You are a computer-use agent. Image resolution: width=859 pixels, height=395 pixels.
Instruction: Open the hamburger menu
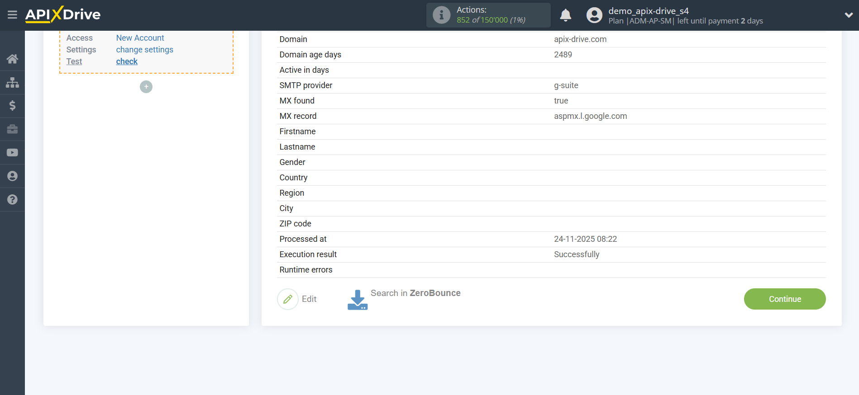12,15
